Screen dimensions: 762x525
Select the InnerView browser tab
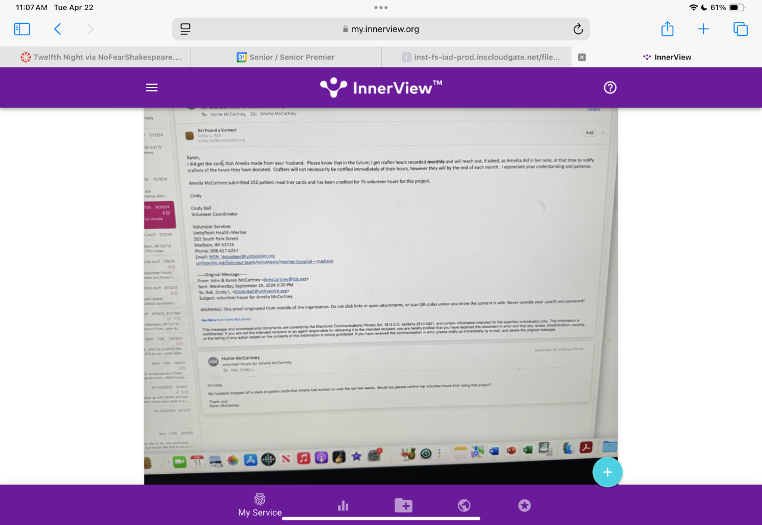(x=667, y=57)
